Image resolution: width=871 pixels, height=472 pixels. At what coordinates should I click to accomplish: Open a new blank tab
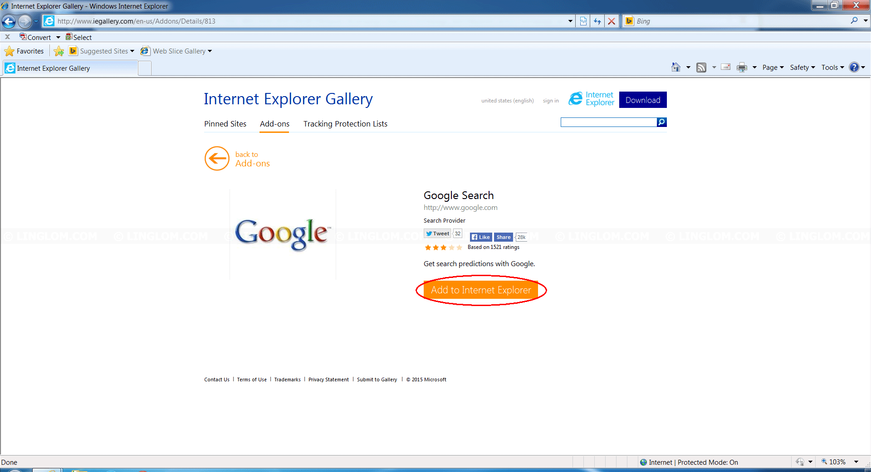tap(145, 68)
